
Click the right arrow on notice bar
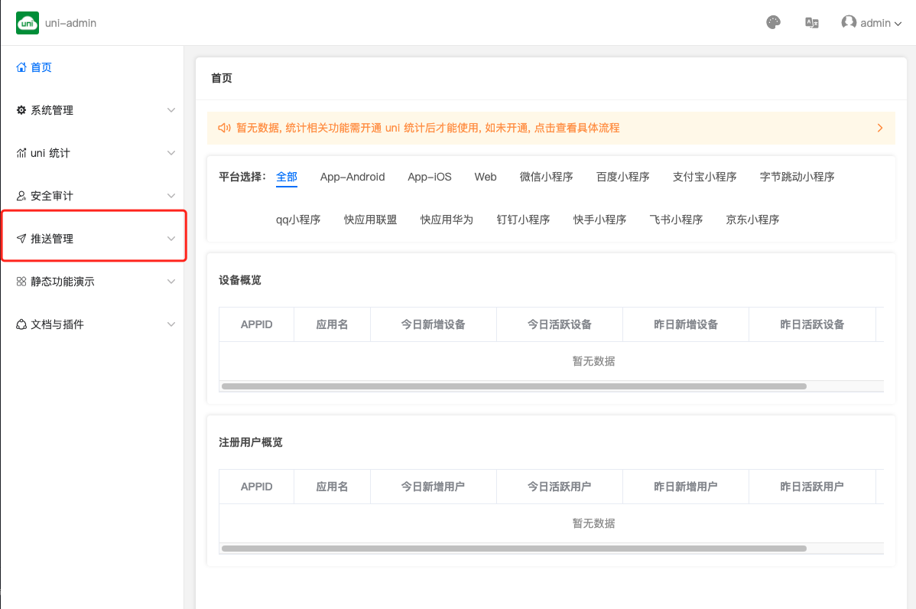click(880, 128)
